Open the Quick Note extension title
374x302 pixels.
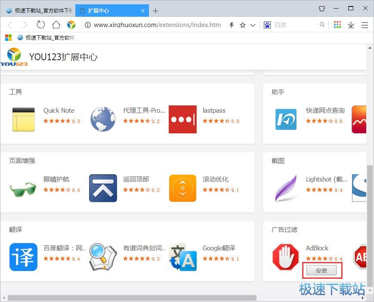pos(59,111)
